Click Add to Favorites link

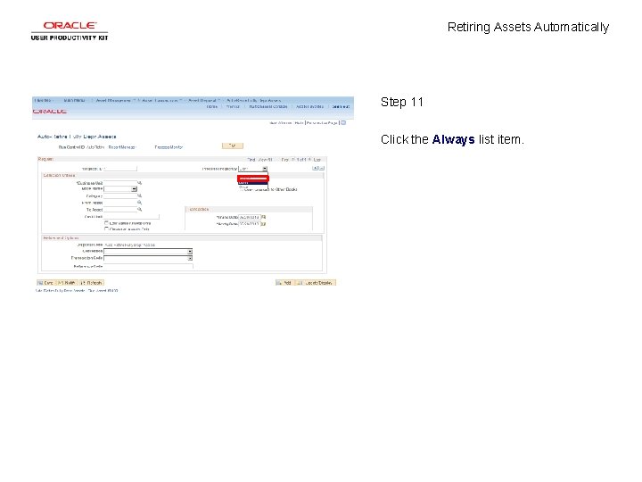point(310,106)
